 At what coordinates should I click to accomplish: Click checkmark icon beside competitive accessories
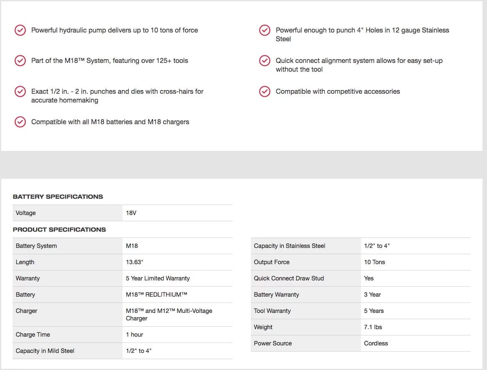point(265,91)
